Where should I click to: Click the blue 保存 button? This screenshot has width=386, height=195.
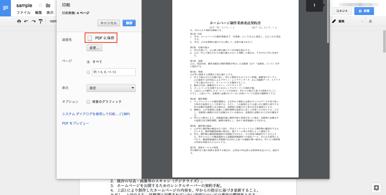(x=129, y=23)
